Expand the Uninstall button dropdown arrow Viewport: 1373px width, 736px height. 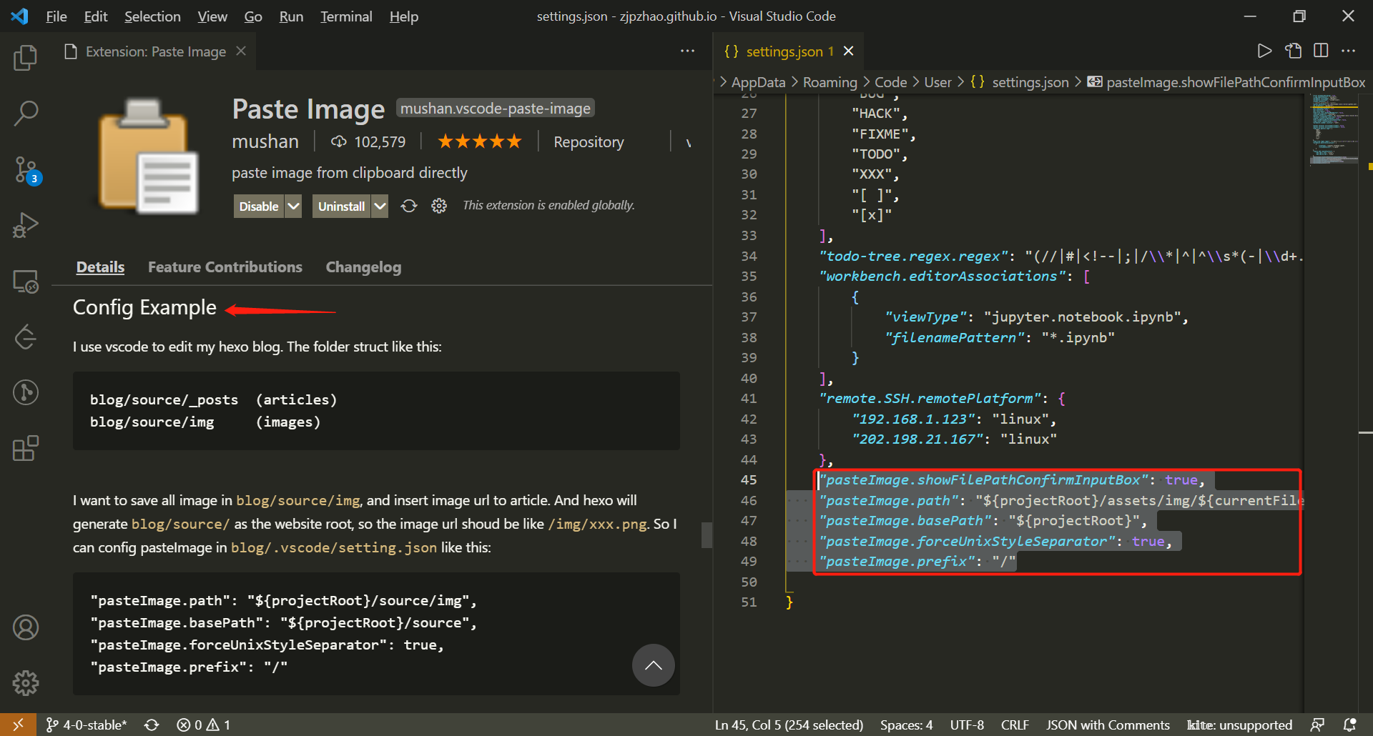(x=380, y=207)
